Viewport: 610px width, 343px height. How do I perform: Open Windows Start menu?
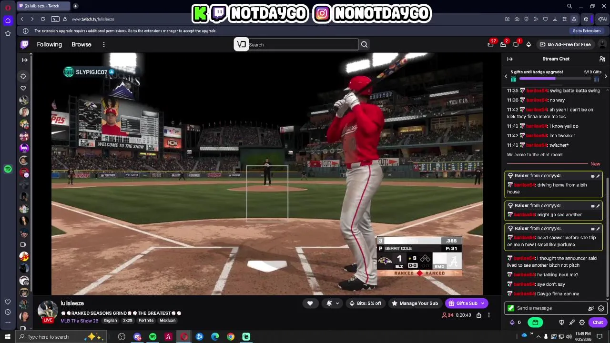[x=7, y=337]
